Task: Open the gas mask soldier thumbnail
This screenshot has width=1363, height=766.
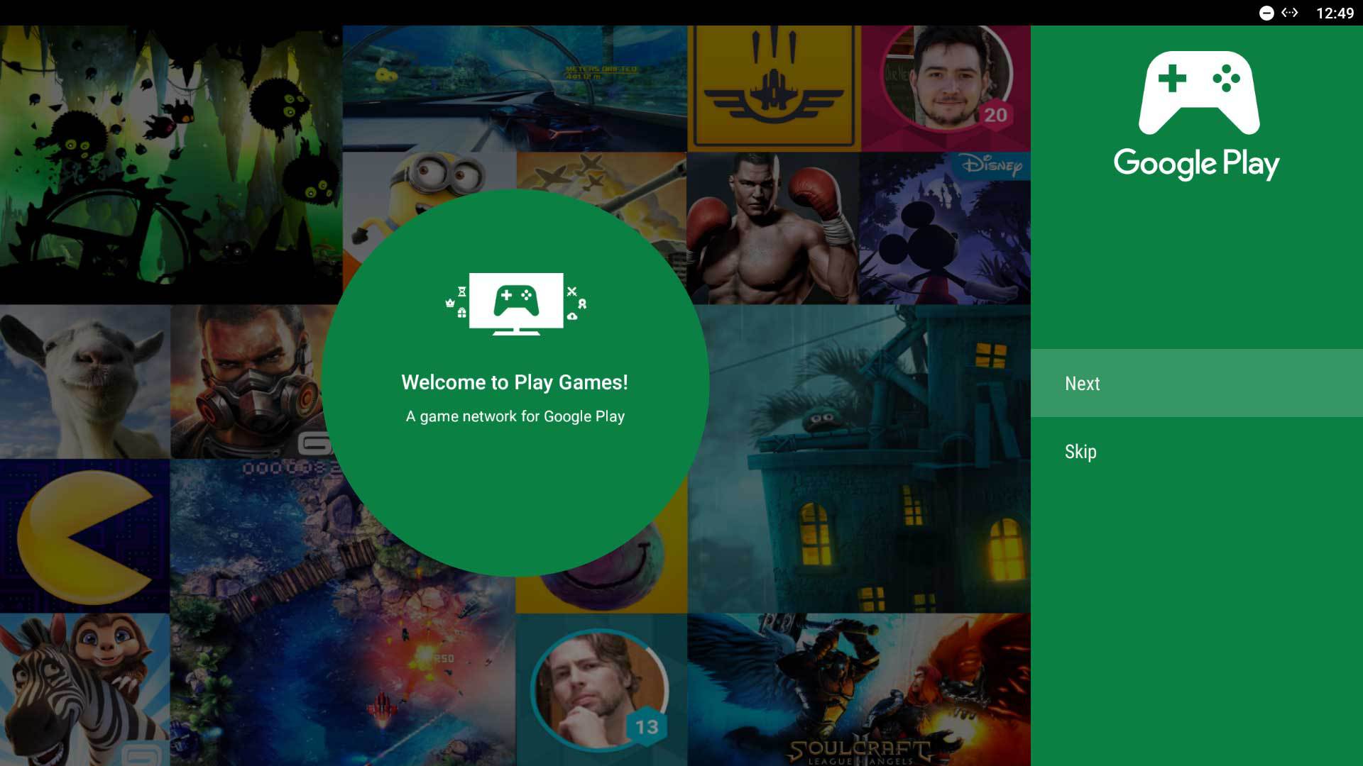Action: 248,382
